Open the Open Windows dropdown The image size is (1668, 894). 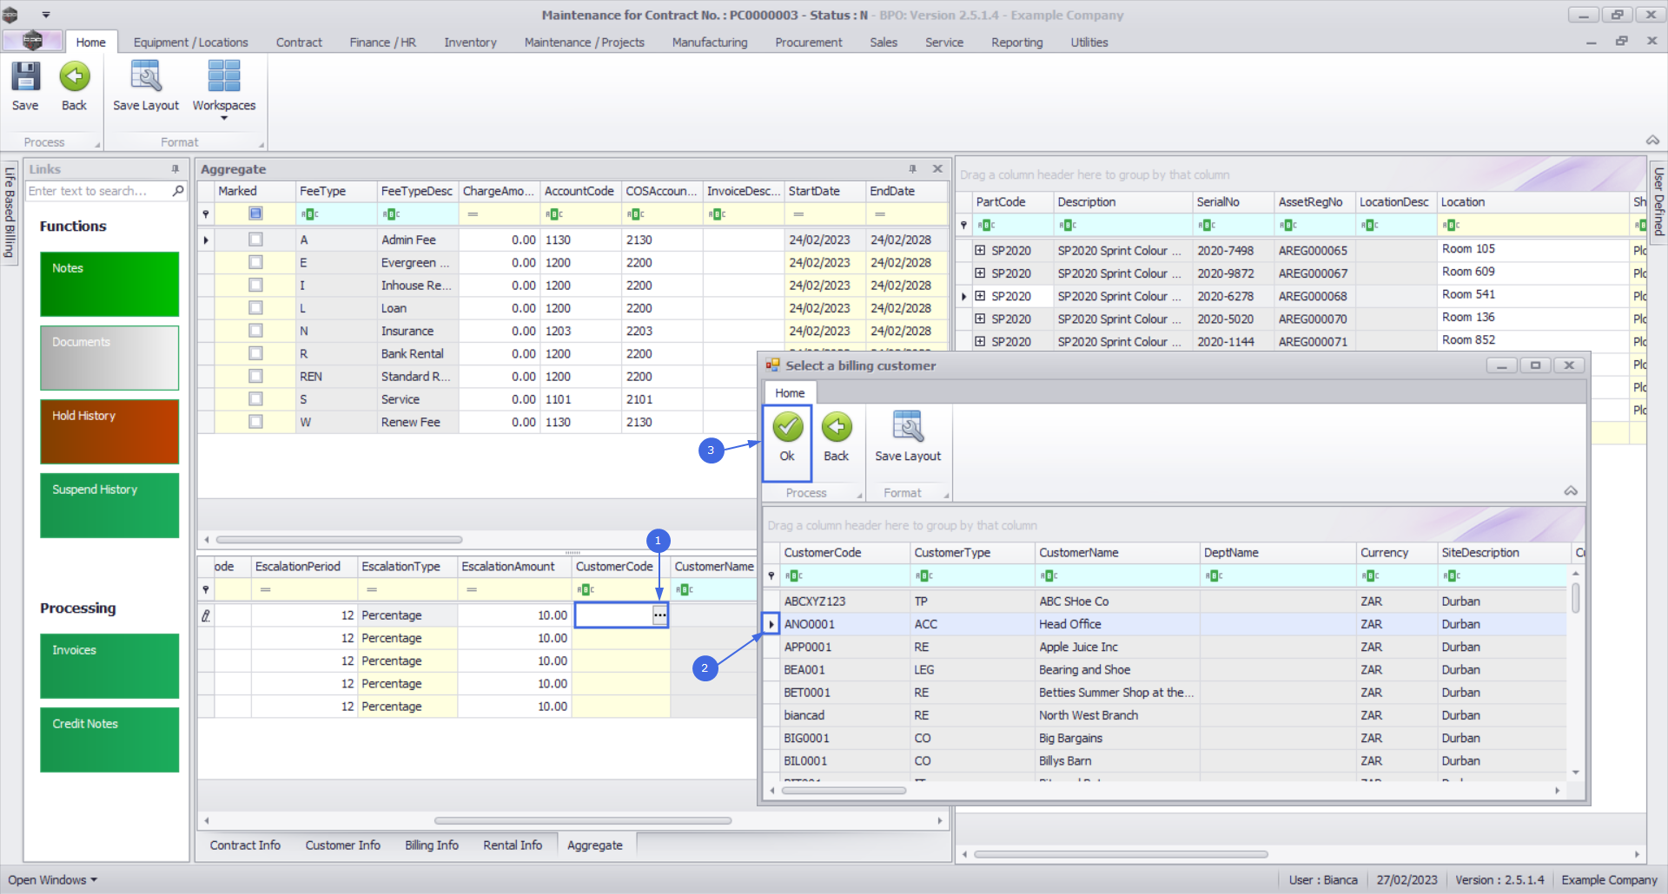point(53,880)
